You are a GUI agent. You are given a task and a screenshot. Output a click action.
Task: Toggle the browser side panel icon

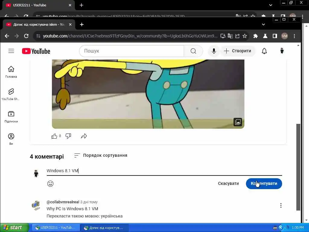click(x=275, y=36)
